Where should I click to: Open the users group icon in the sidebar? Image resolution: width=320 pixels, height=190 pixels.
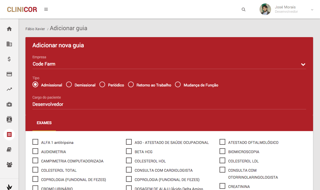click(9, 165)
